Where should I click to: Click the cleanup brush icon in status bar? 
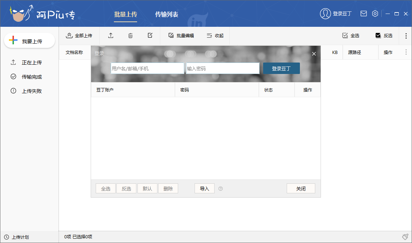(405, 237)
